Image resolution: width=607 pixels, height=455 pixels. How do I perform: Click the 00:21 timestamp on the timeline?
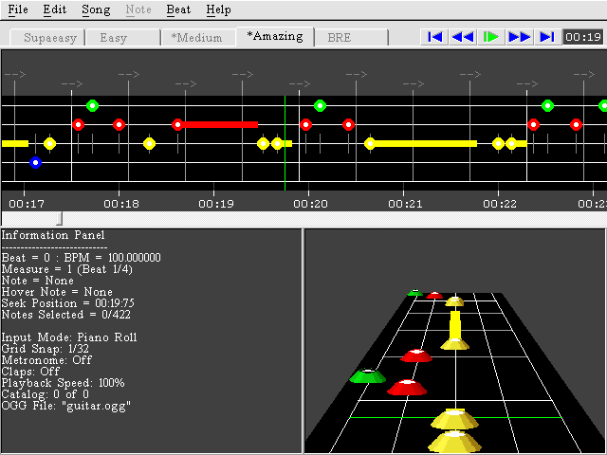coord(405,203)
